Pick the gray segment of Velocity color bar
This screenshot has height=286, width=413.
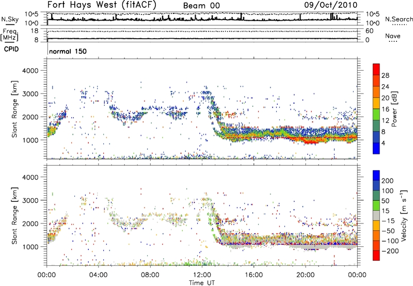tap(376, 215)
